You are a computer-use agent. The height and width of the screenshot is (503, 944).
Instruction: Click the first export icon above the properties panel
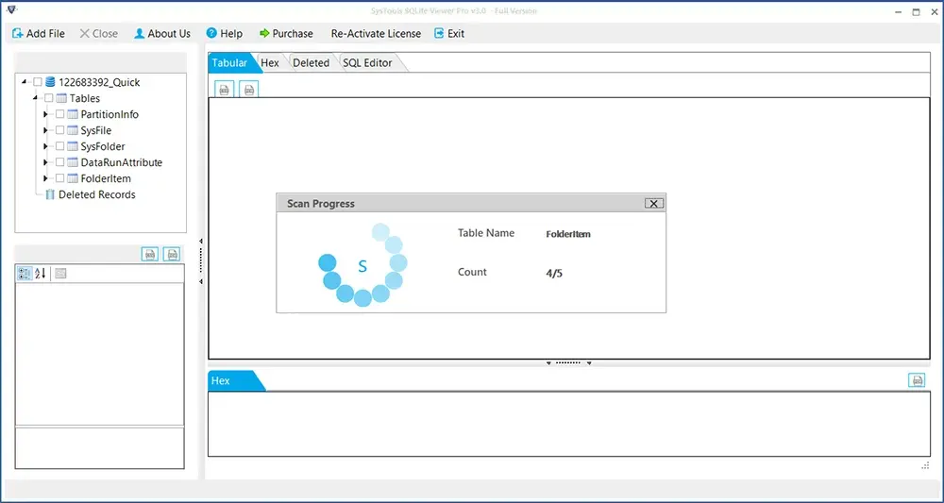(150, 254)
